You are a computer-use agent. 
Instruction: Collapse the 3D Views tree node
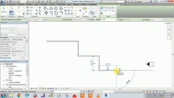pos(4,80)
